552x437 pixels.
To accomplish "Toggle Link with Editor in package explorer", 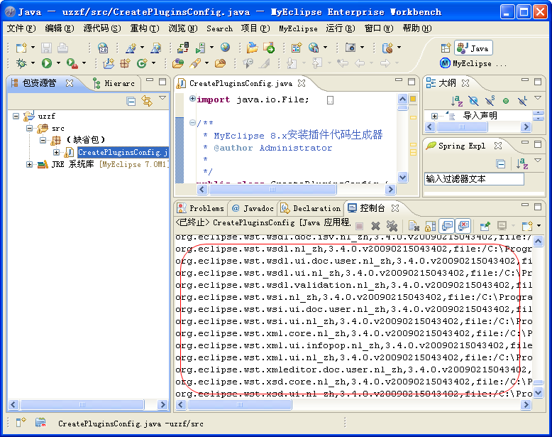I will [147, 102].
